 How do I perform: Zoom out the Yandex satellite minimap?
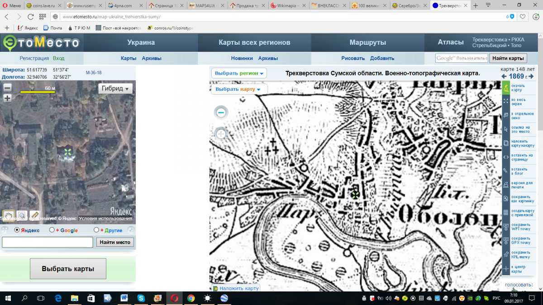(7, 89)
